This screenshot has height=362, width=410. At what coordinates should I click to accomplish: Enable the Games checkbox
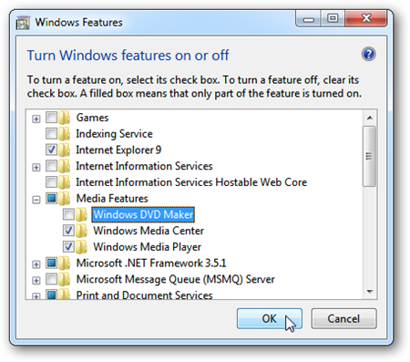click(51, 118)
